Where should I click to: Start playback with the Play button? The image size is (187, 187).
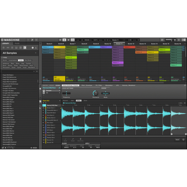point(64,40)
